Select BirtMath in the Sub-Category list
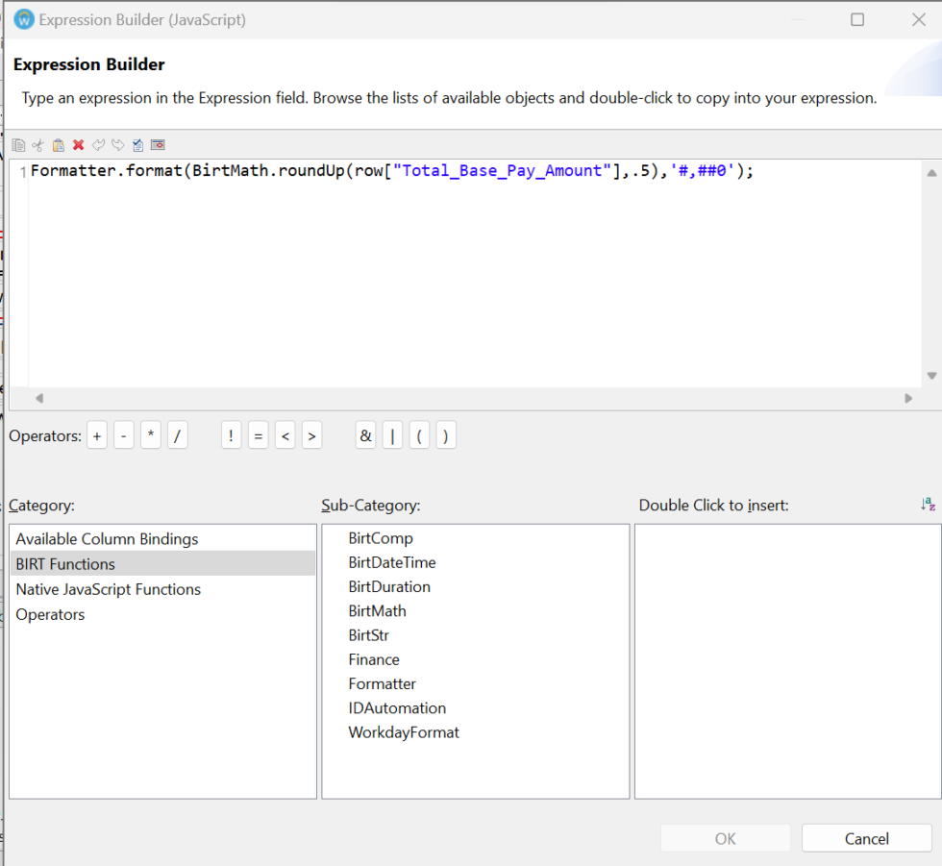 [x=377, y=610]
